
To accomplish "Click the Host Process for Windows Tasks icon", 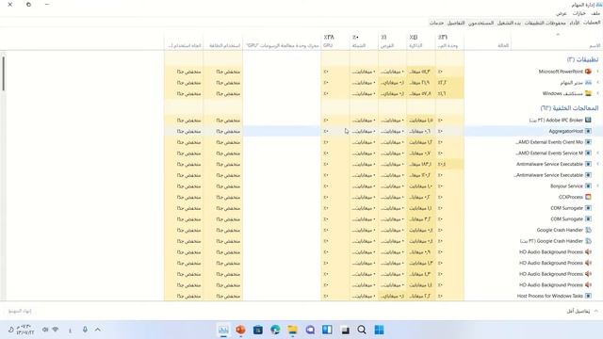I will (x=588, y=296).
